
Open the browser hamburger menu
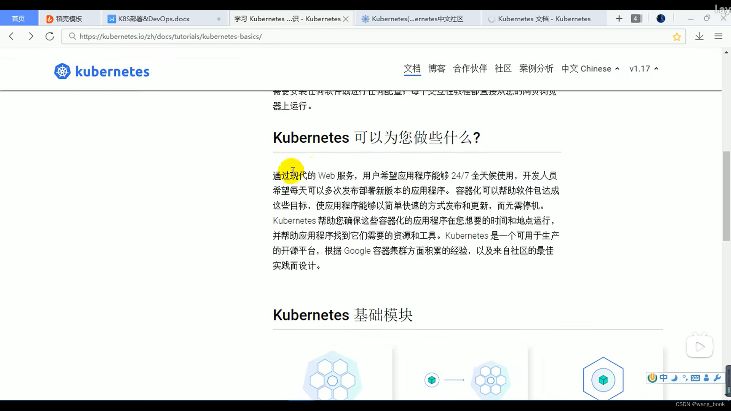point(718,36)
